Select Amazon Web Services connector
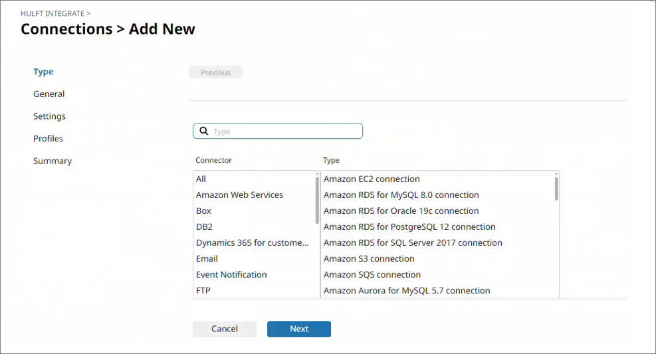Screen dimensions: 656x354 click(239, 195)
